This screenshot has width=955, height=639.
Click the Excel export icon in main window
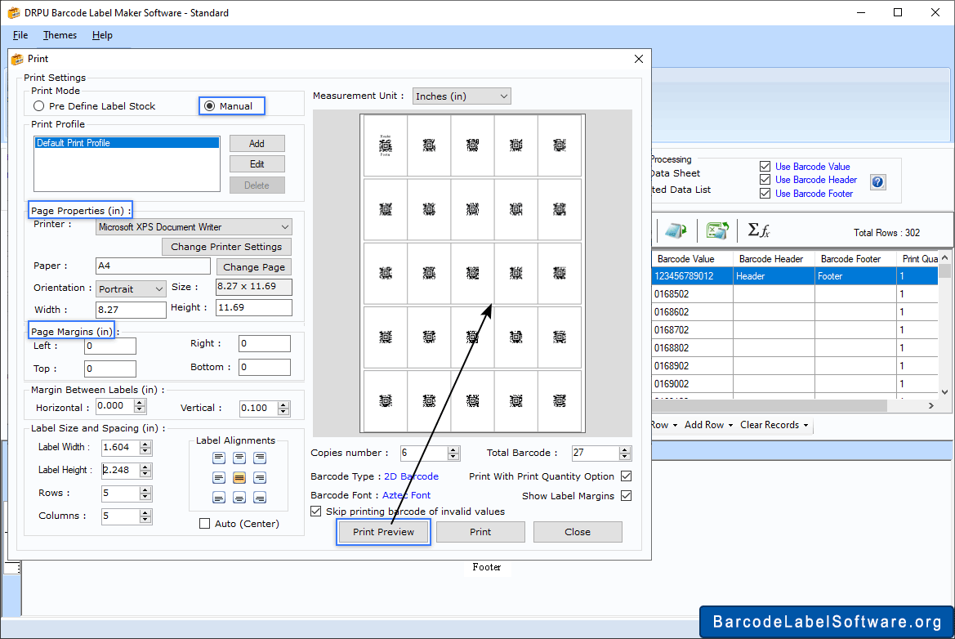point(717,231)
